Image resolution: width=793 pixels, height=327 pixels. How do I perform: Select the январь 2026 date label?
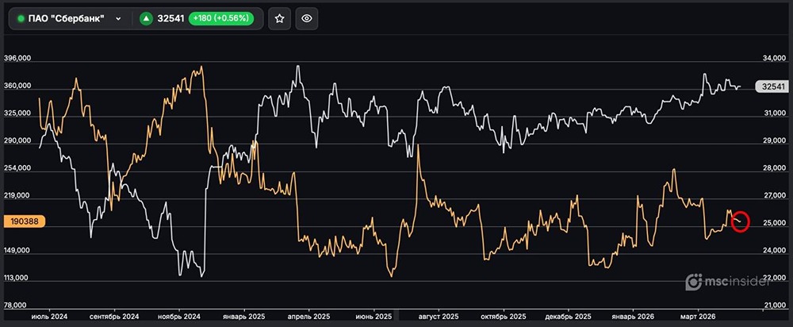pos(633,316)
